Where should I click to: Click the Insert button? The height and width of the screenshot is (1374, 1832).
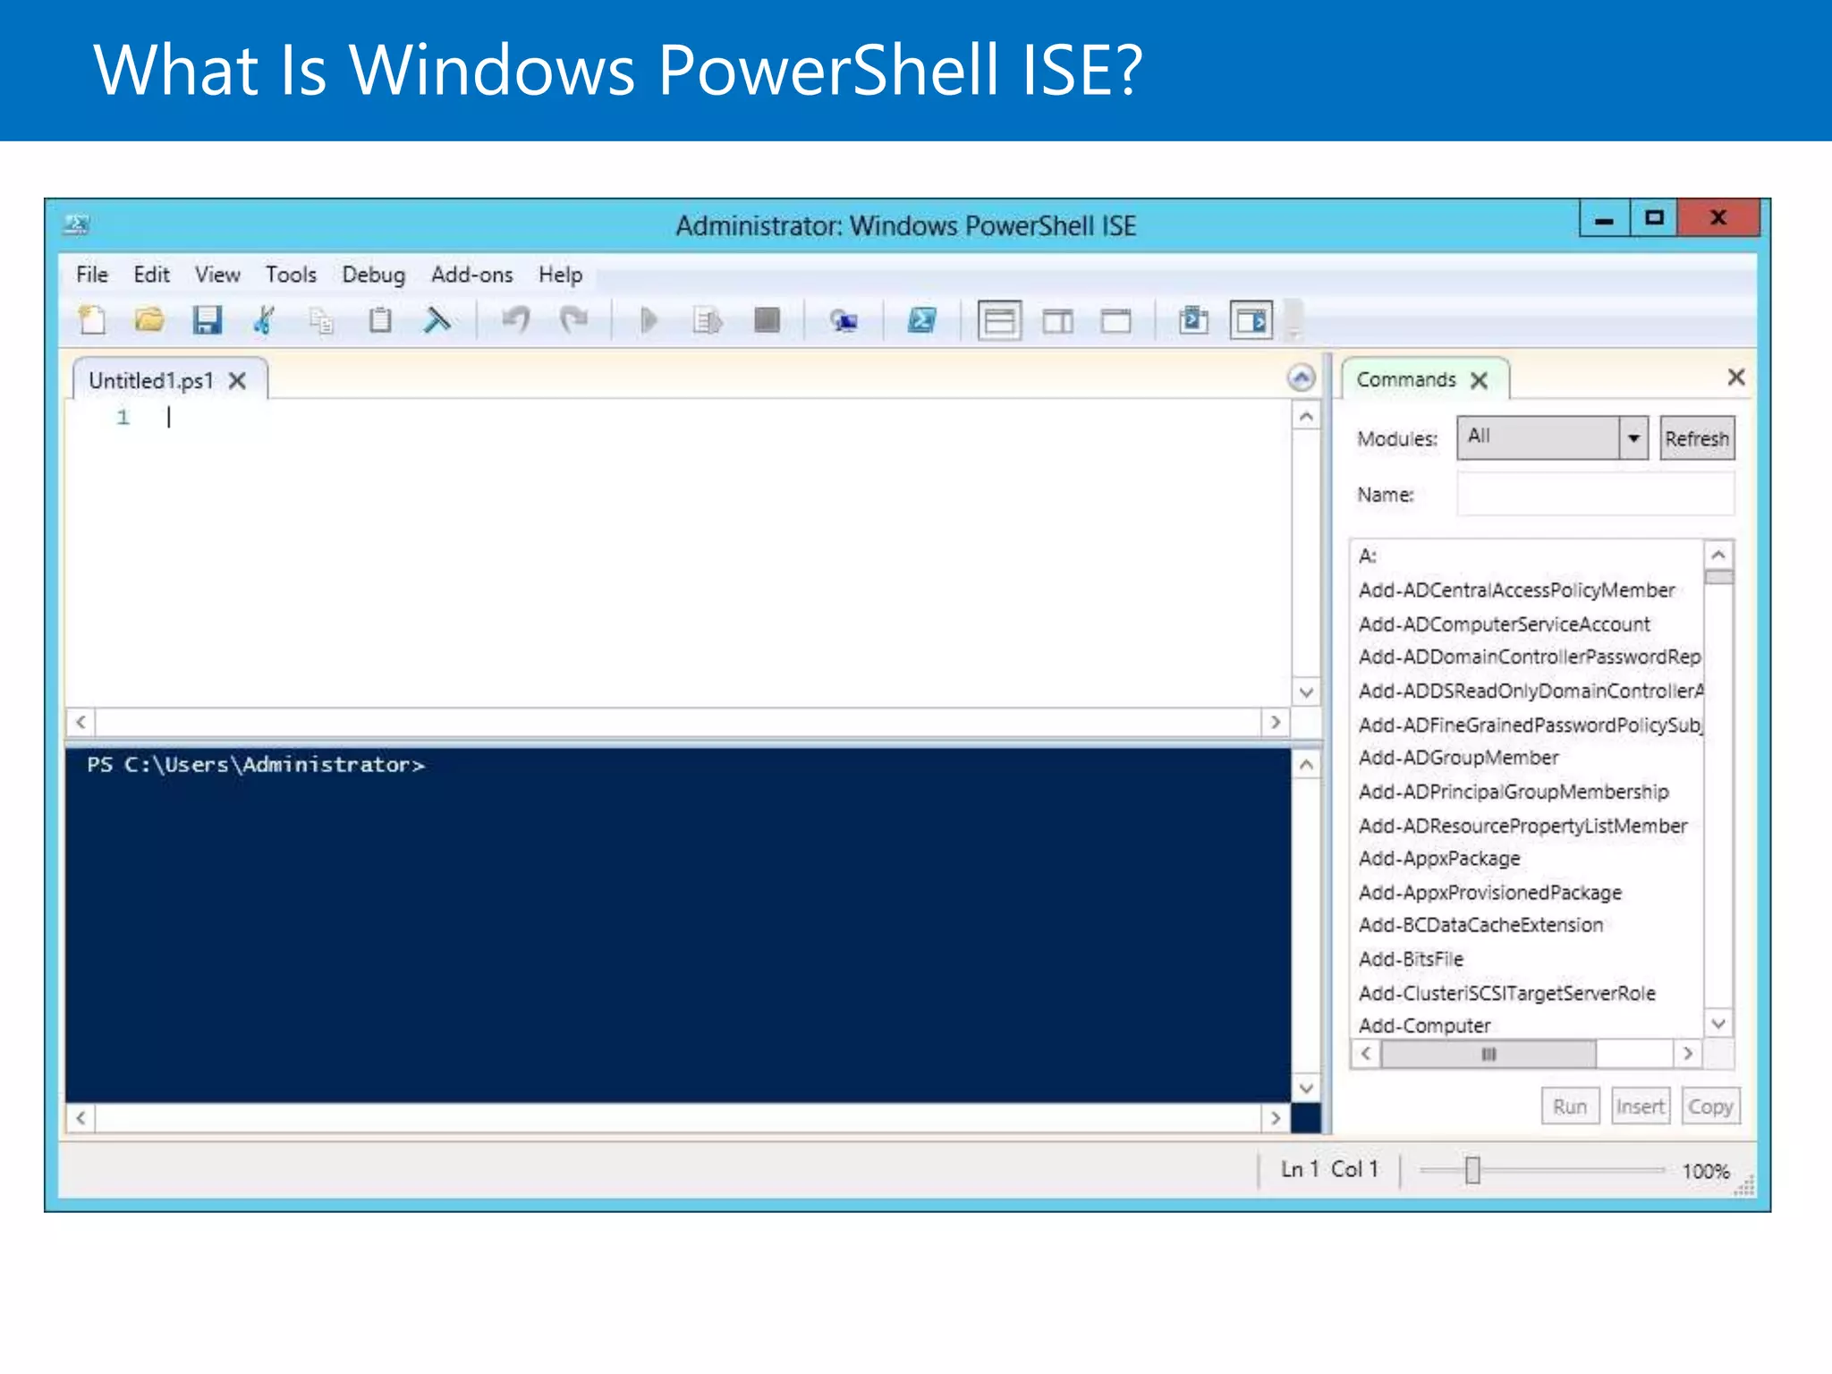pyautogui.click(x=1641, y=1107)
